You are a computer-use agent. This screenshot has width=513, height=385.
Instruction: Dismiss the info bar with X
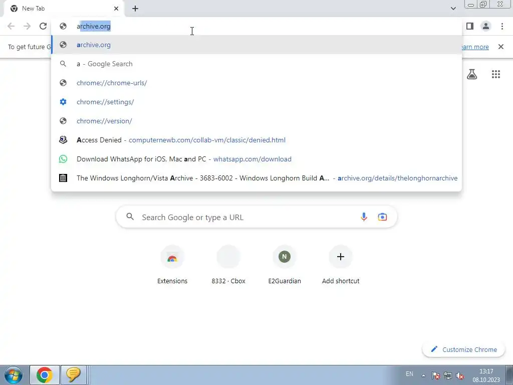click(501, 47)
